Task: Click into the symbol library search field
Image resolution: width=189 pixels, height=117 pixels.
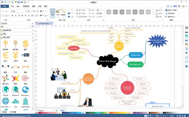Action: coord(18,26)
